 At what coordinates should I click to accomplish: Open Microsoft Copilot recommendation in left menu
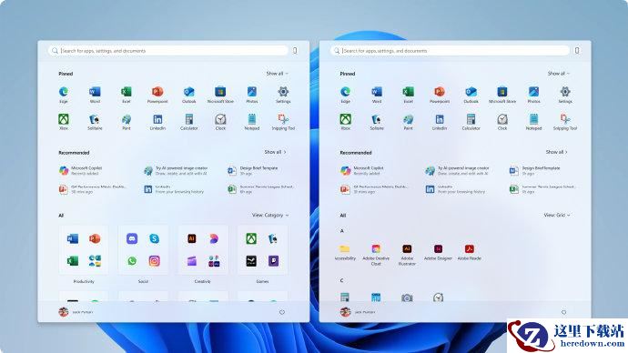(x=81, y=170)
